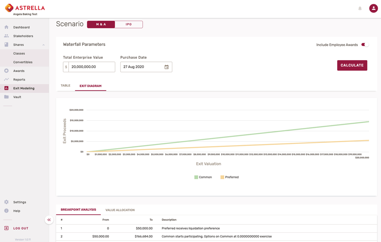Collapse the Shares submenu chevron
This screenshot has width=381, height=242.
(43, 45)
